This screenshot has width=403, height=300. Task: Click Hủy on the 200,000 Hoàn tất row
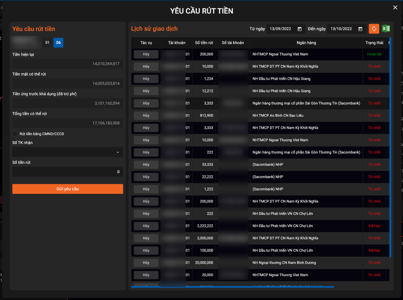point(146,54)
